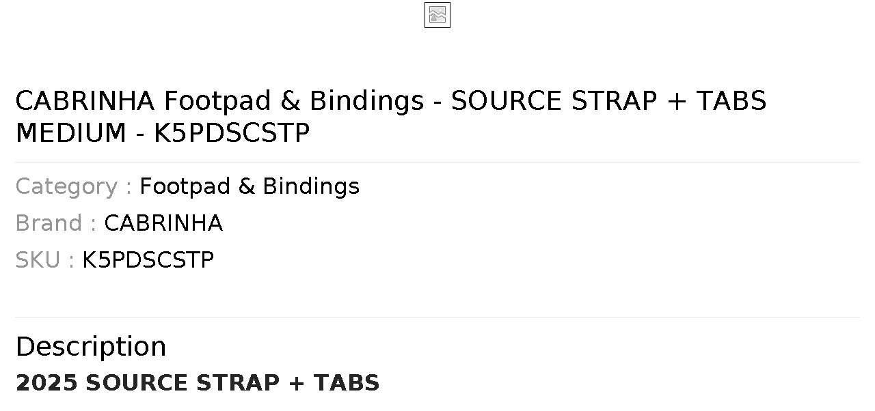Click the word MEDIUM in the product title

click(71, 133)
